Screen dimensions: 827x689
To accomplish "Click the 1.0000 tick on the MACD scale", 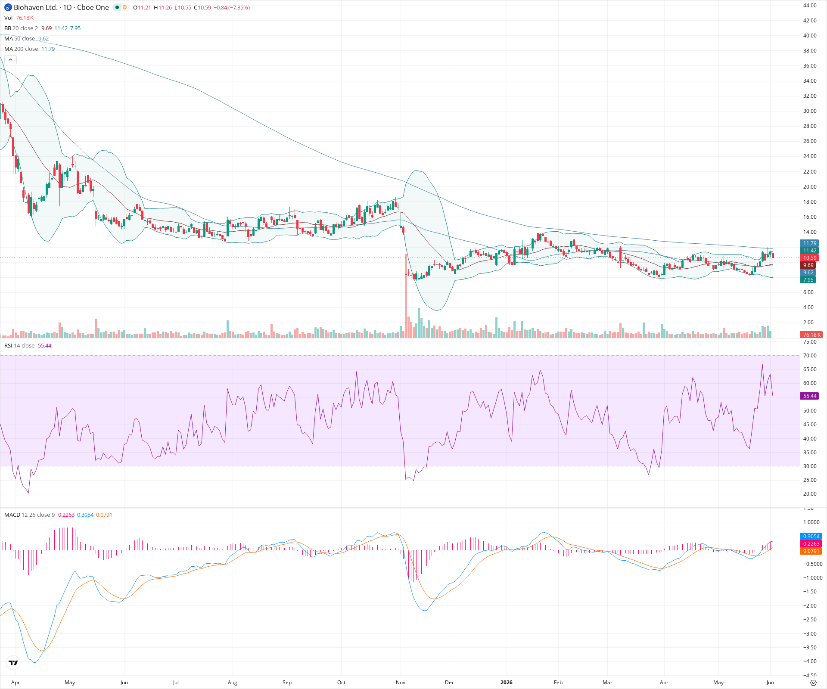I will (811, 522).
